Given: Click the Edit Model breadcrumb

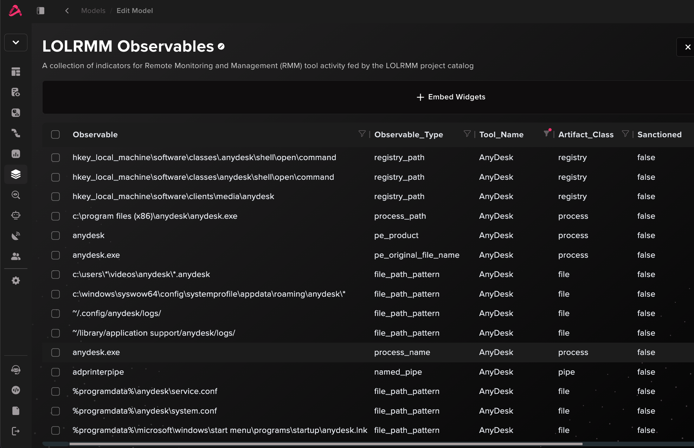Looking at the screenshot, I should [135, 11].
